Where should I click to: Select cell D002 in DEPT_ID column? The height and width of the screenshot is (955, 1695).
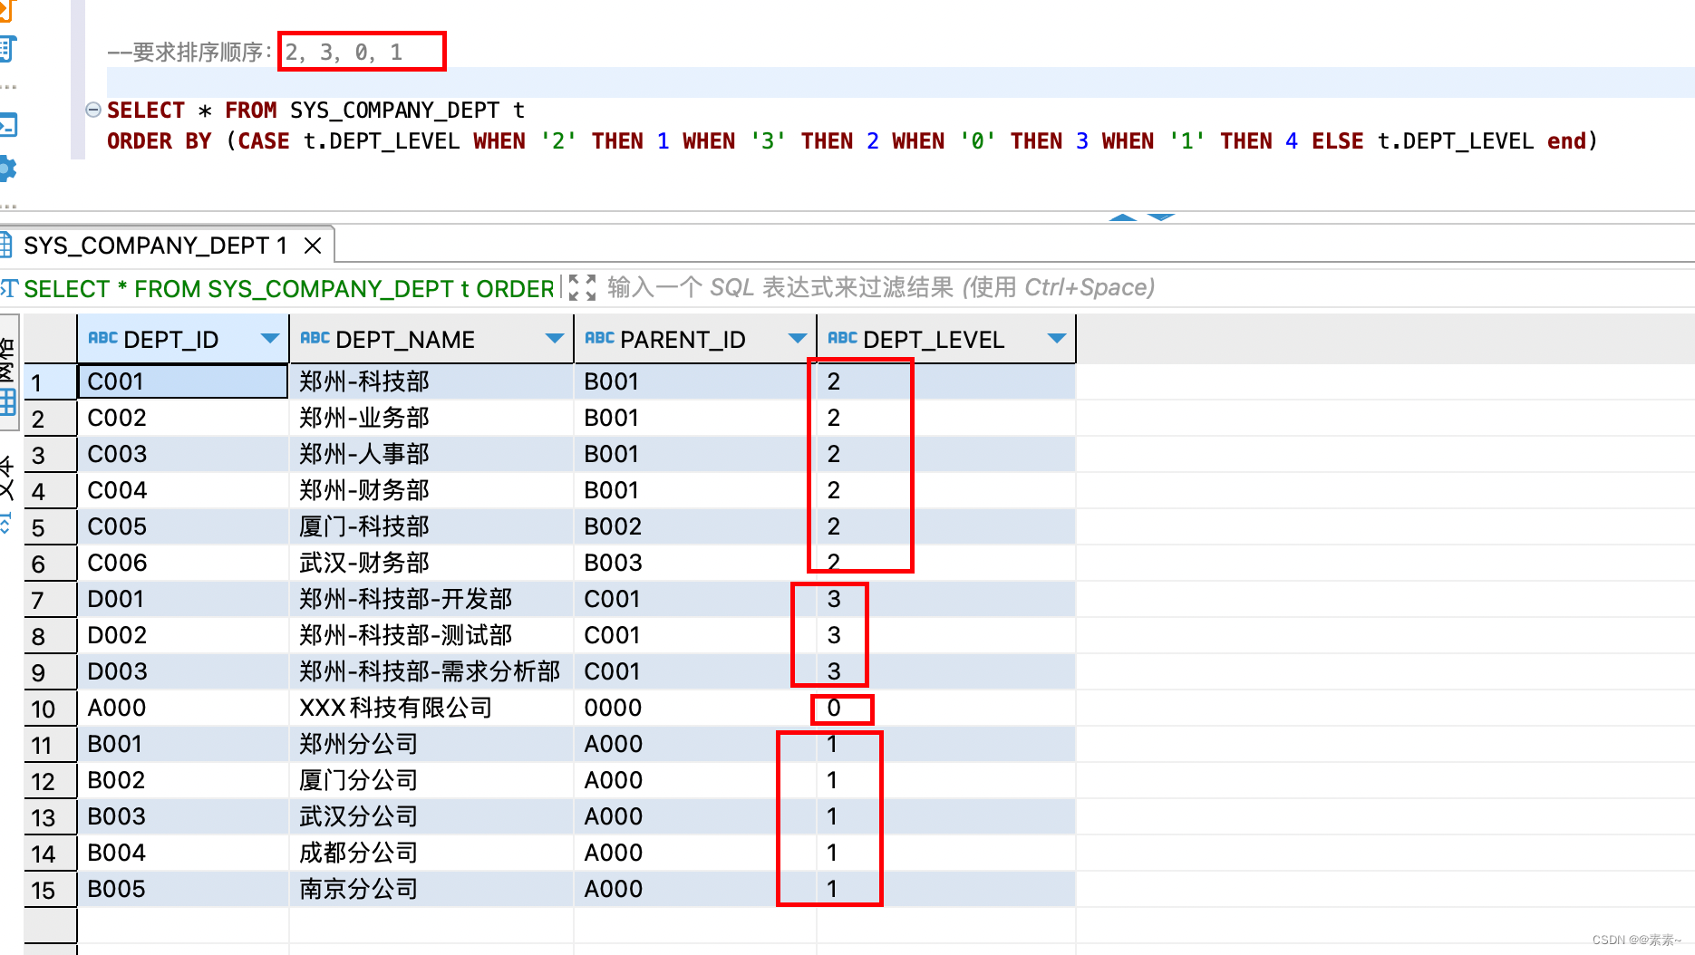183,635
